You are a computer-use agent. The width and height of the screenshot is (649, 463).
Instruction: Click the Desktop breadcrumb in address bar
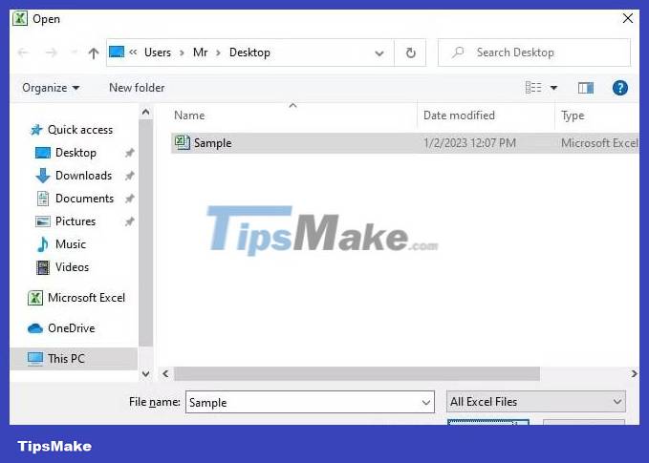tap(249, 53)
